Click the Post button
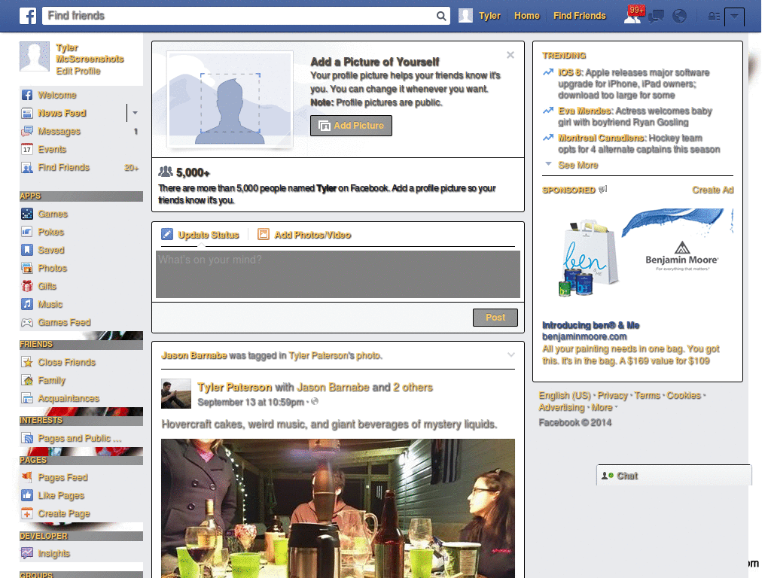The width and height of the screenshot is (771, 578). [x=495, y=318]
